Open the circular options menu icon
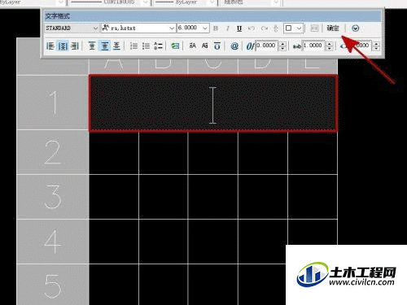Image resolution: width=407 pixels, height=305 pixels. coord(356,28)
